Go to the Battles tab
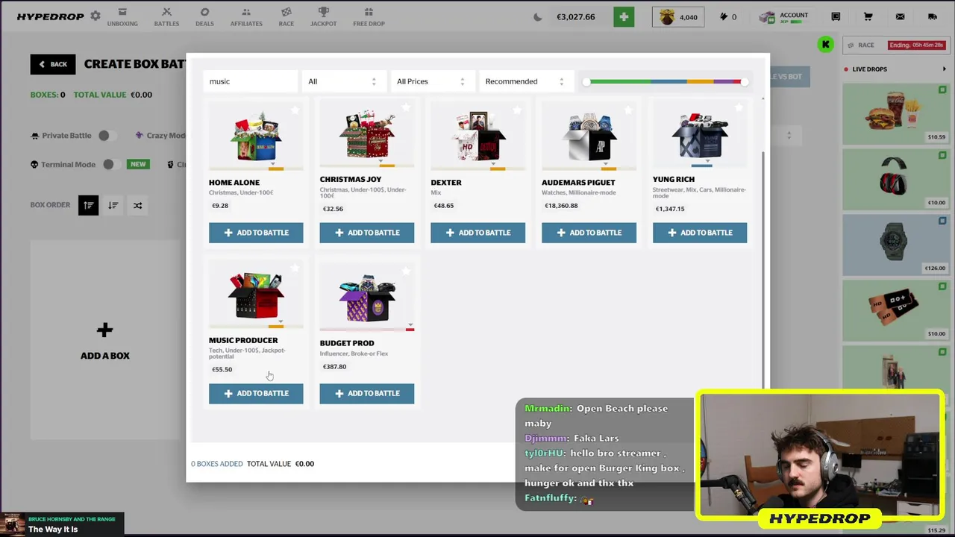Screen dimensions: 955x537 tap(166, 17)
